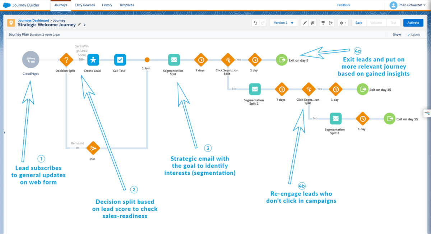Open the Segmentation Split email activity
431x234 pixels.
pos(173,60)
